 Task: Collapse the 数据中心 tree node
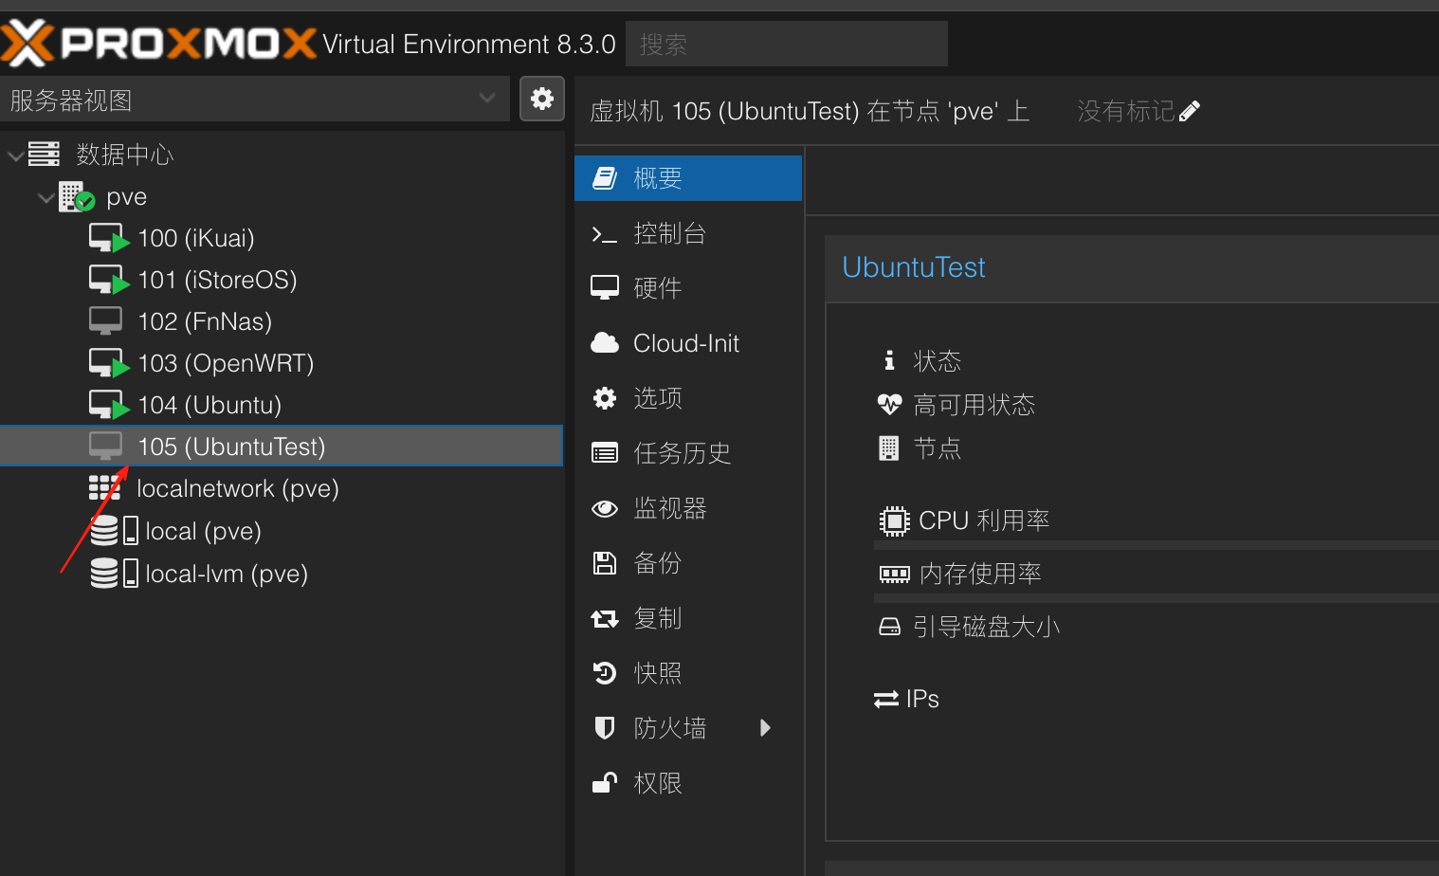[15, 155]
